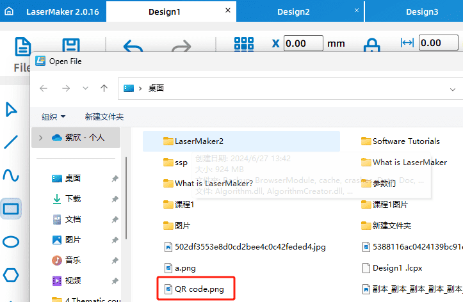
Task: Click the LaserMaker home icon
Action: pos(9,12)
